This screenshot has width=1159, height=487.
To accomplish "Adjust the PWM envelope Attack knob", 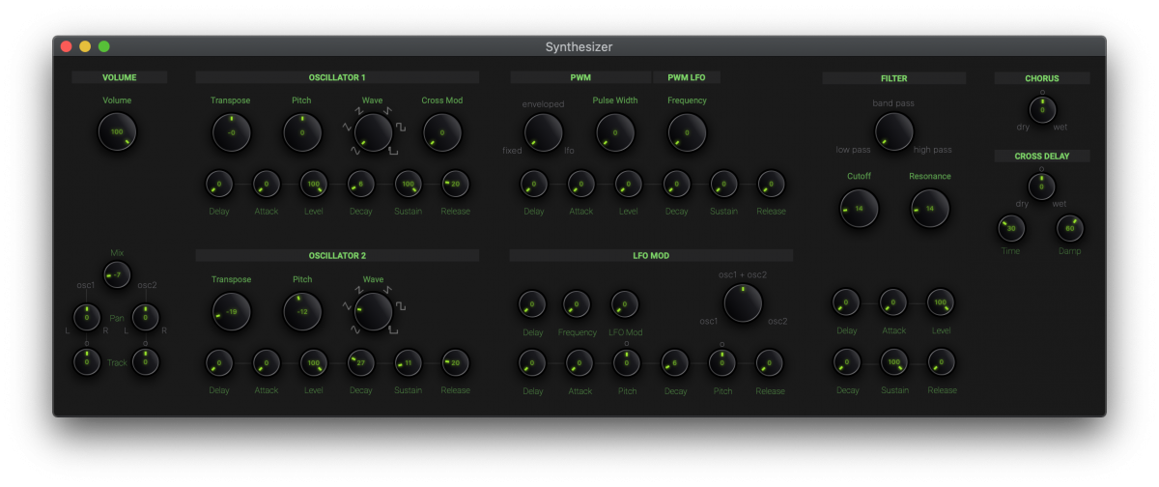I will (x=580, y=184).
